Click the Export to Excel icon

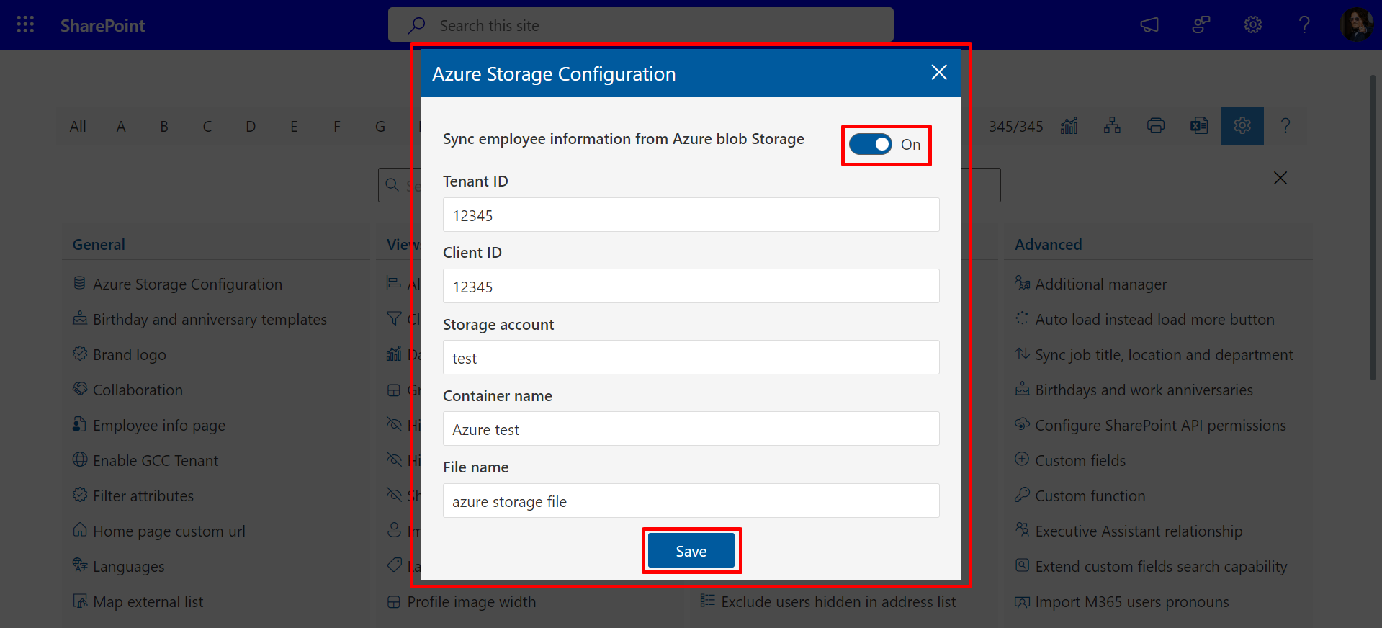pyautogui.click(x=1199, y=126)
